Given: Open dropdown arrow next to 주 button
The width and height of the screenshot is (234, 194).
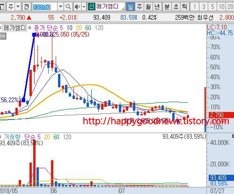Looking at the screenshot, I should pyautogui.click(x=18, y=7).
